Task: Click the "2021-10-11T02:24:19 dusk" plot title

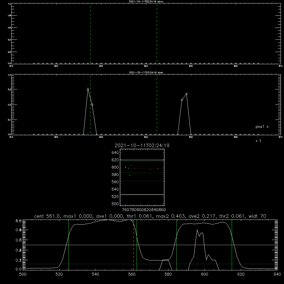Action: [x=146, y=72]
